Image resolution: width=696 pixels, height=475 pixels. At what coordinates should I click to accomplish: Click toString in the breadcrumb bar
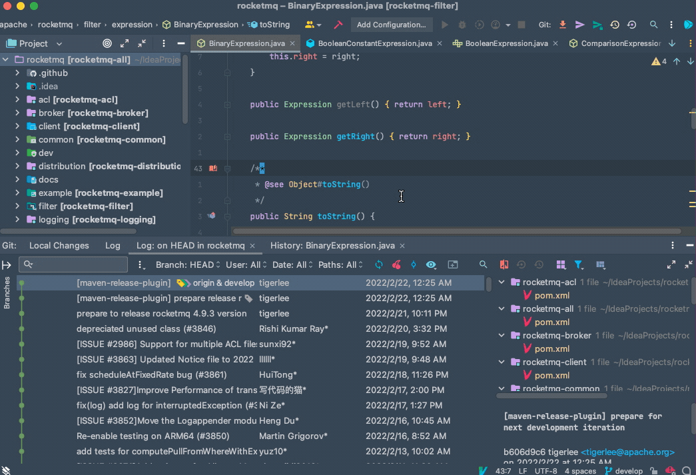tap(270, 25)
